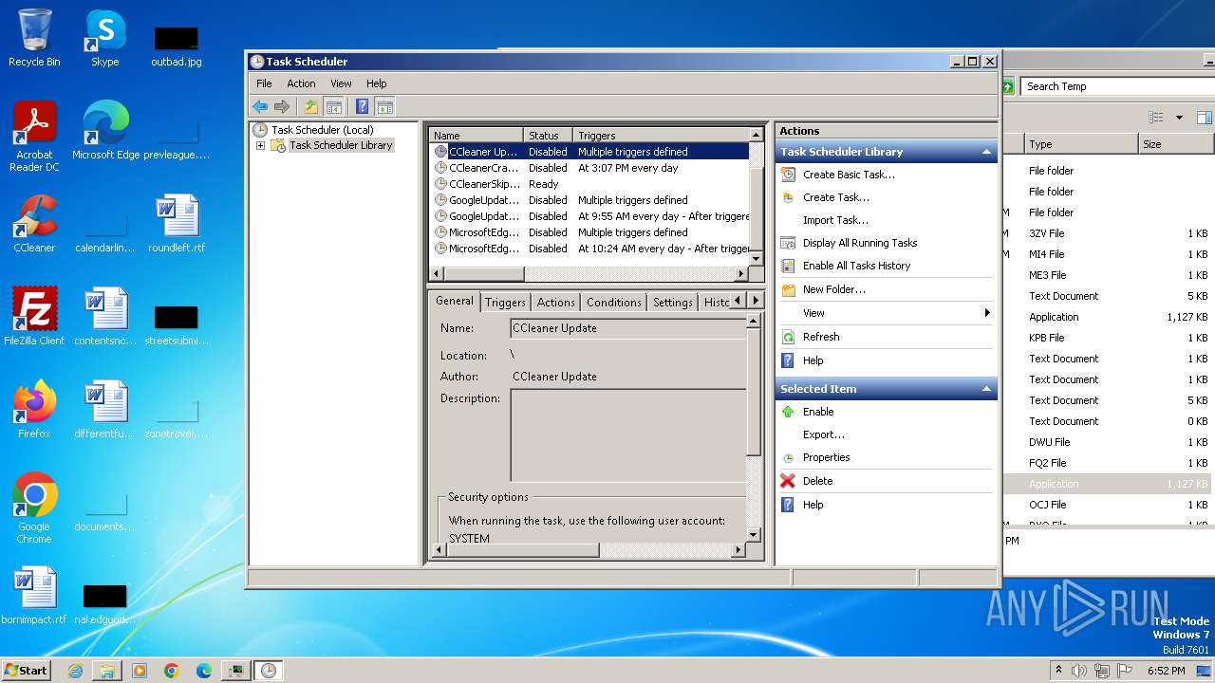The image size is (1215, 683).
Task: Open Google Chrome from the taskbar
Action: 172,671
